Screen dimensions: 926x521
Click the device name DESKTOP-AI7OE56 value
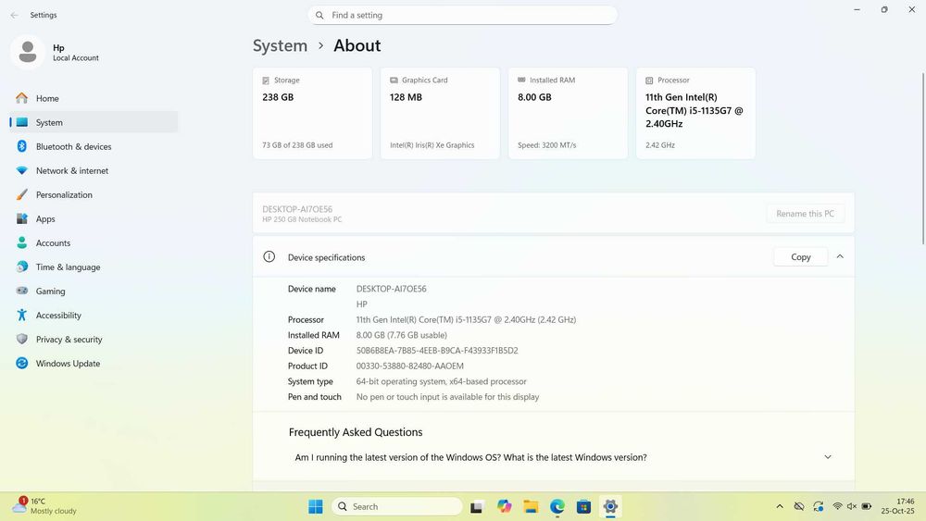(x=391, y=289)
